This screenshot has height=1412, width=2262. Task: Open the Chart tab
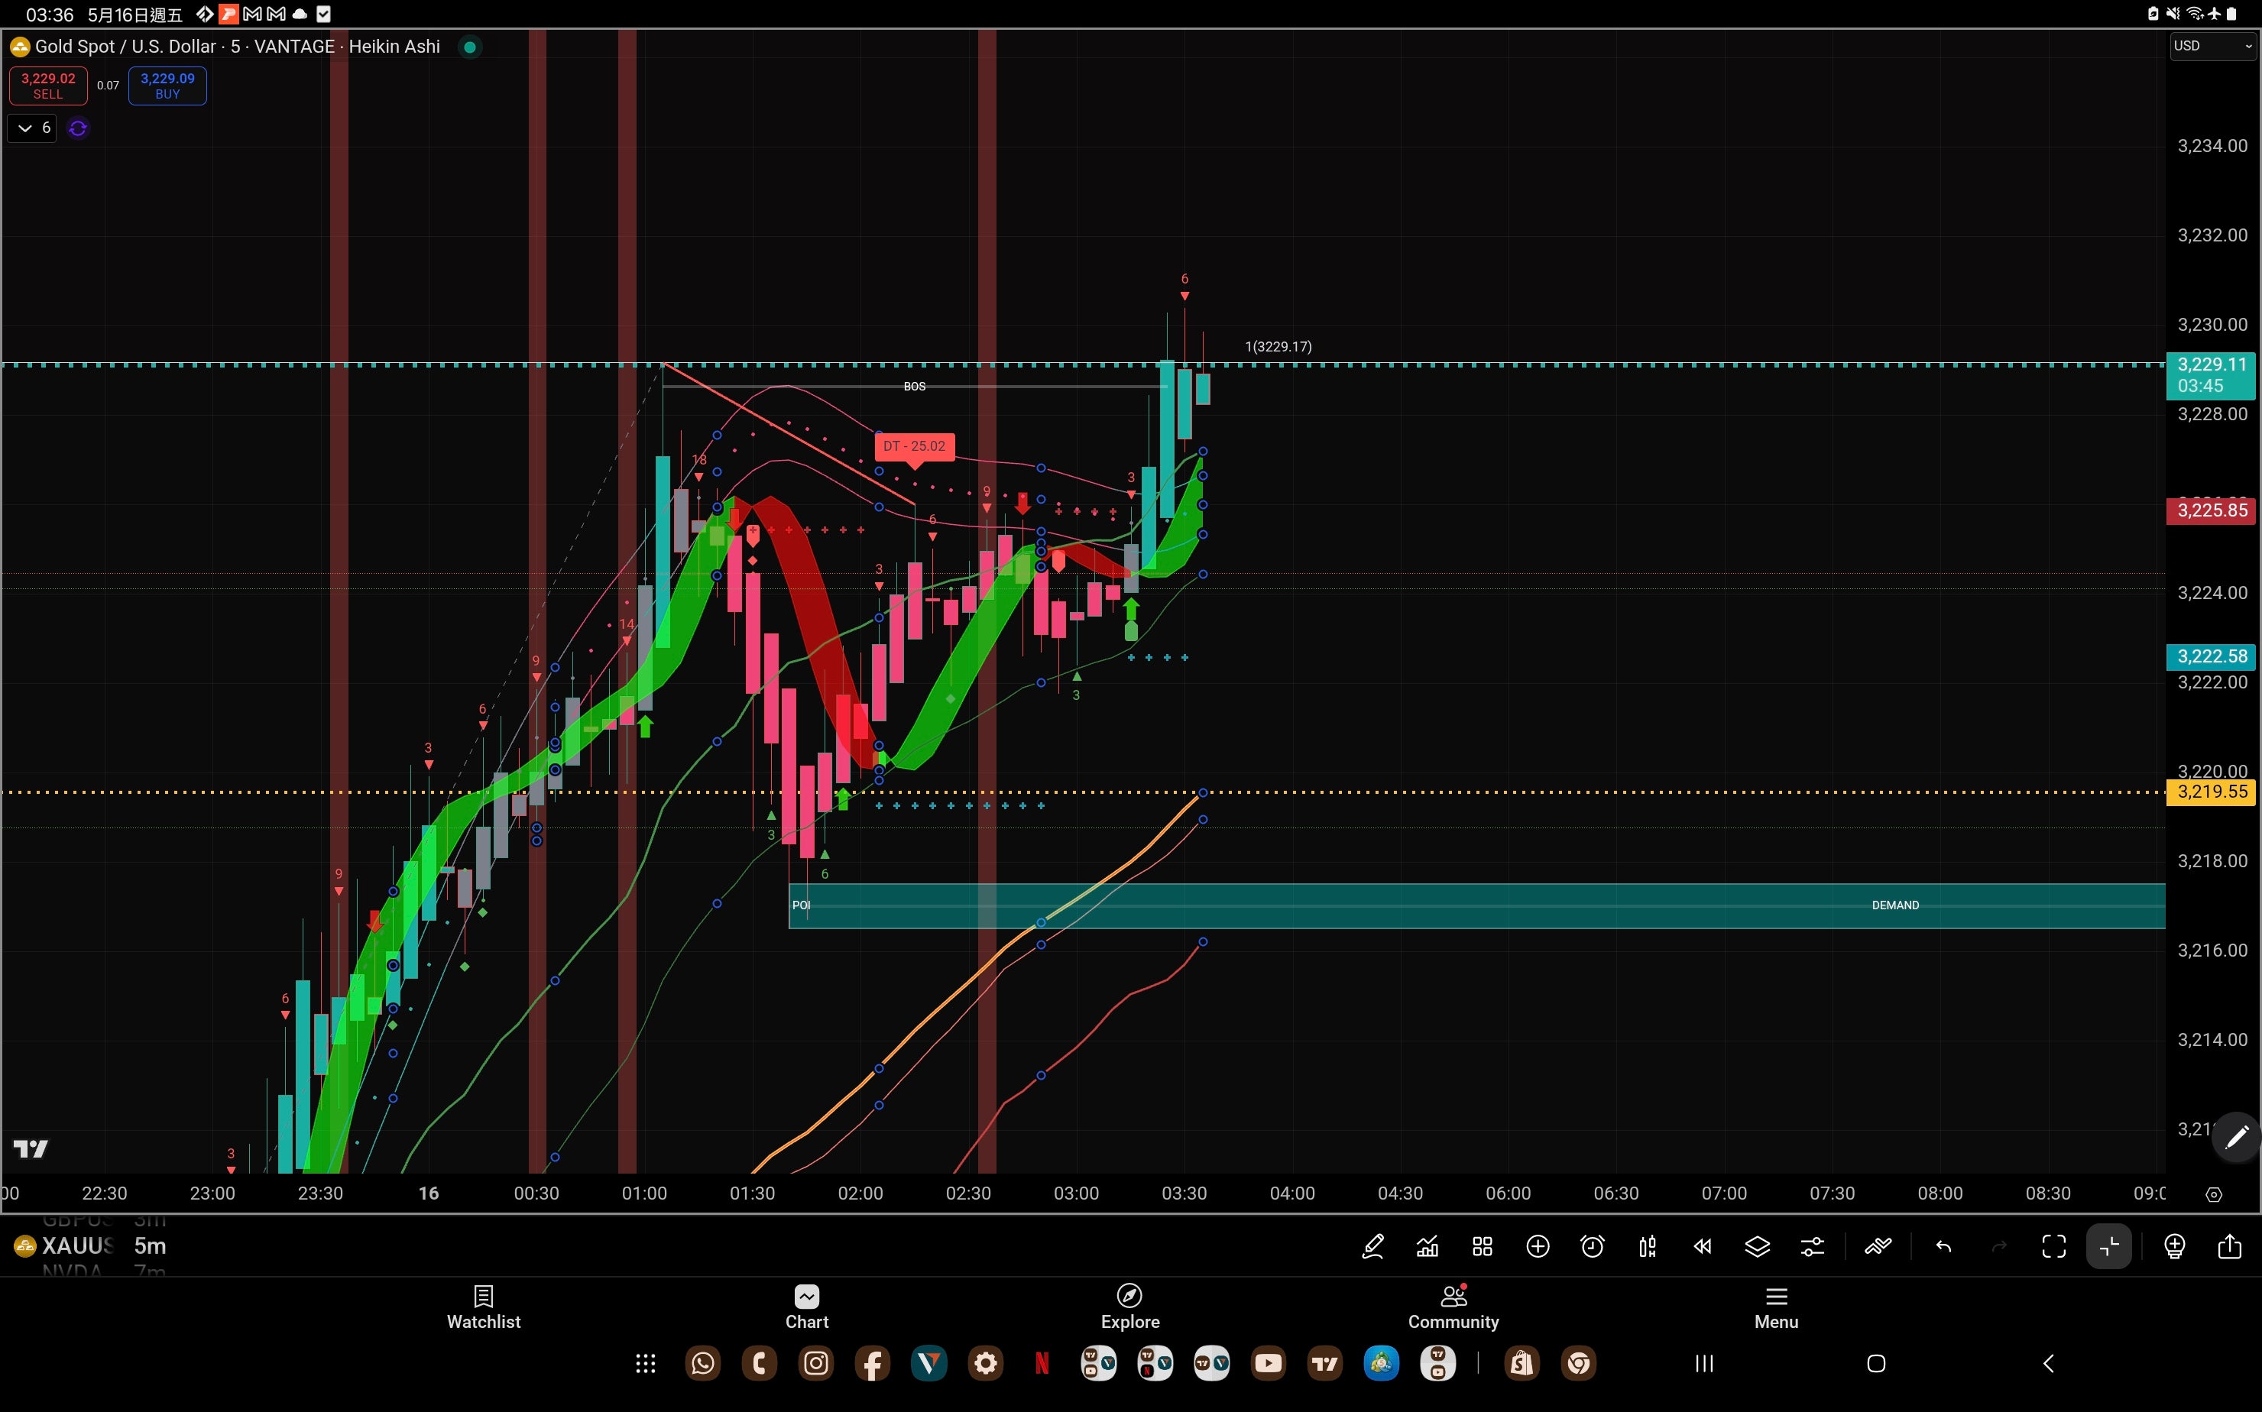click(x=807, y=1307)
